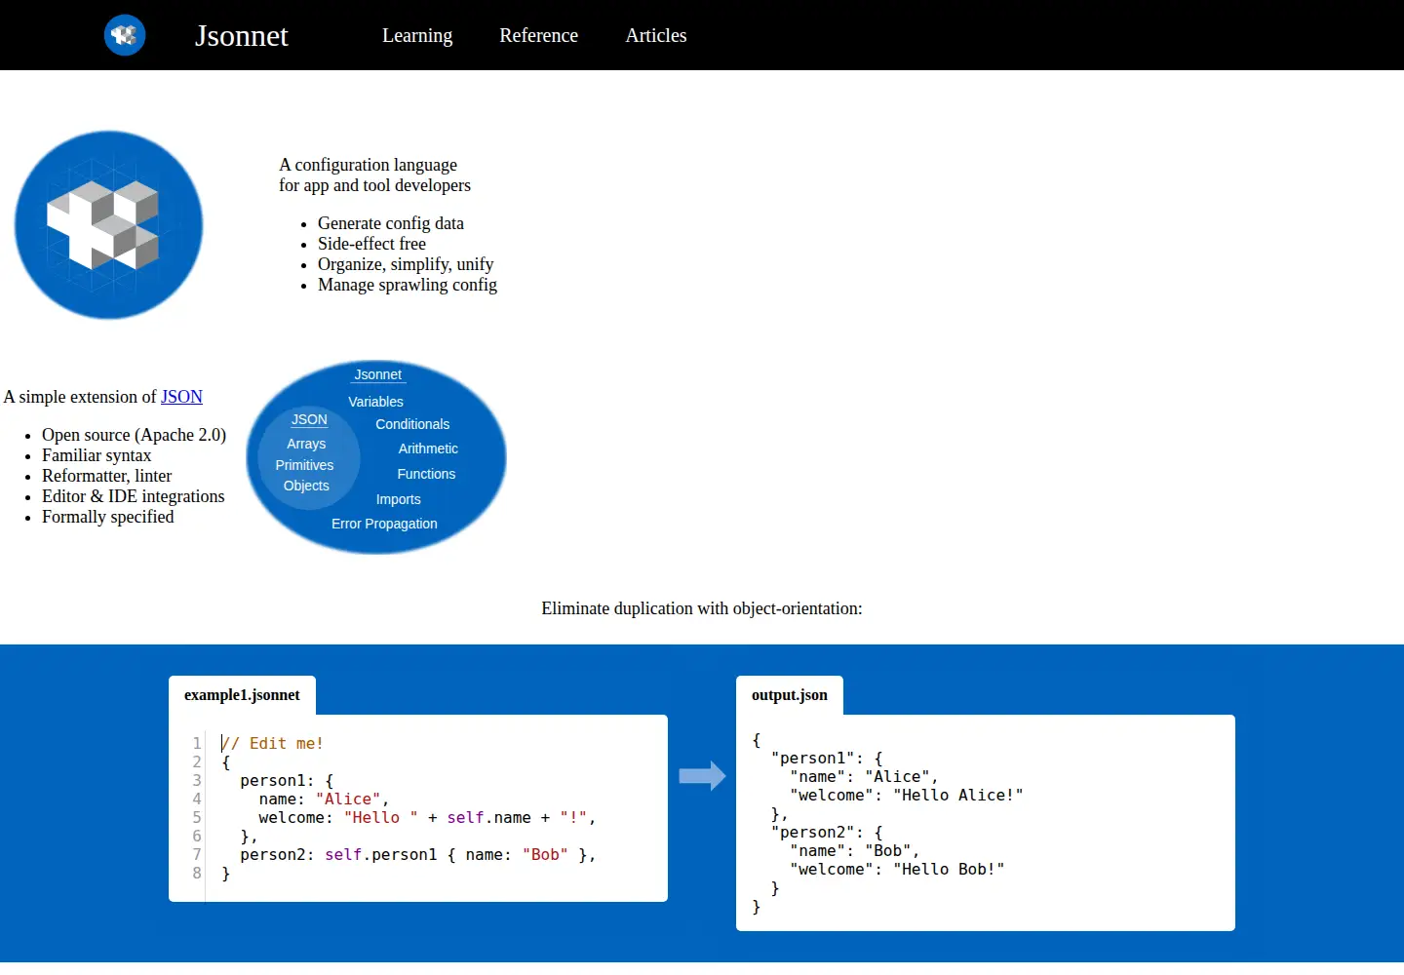Image resolution: width=1404 pixels, height=975 pixels.
Task: Click the 'Eliminate duplication with object-orientation:' heading
Action: point(702,608)
